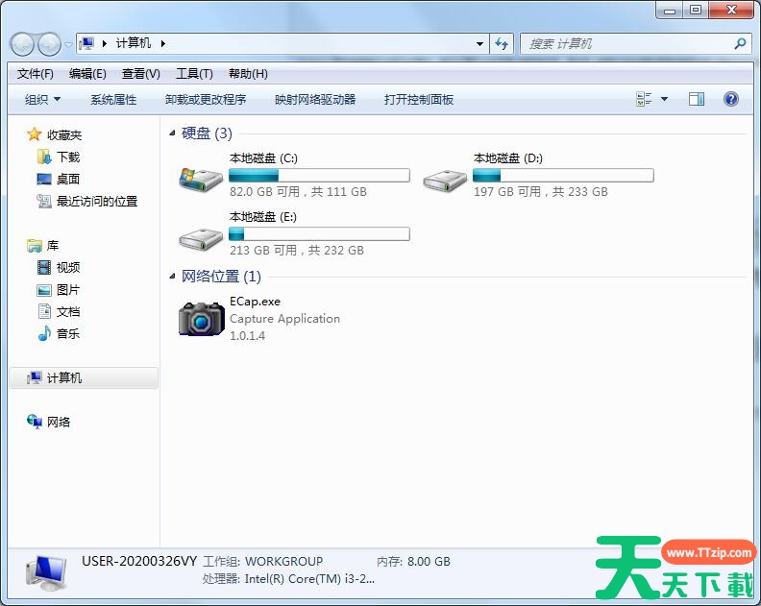Image resolution: width=761 pixels, height=606 pixels.
Task: Select 网络 in the navigation pane
Action: pos(49,423)
